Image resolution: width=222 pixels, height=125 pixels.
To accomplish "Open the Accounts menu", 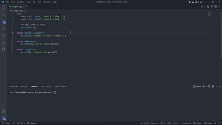I will point(3,111).
